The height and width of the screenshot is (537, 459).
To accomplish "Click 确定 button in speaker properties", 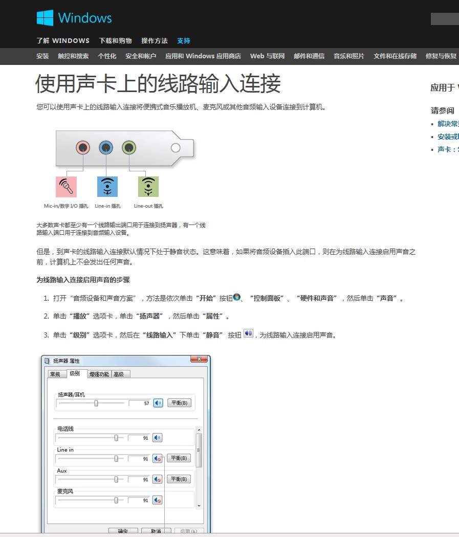I will pos(123,530).
